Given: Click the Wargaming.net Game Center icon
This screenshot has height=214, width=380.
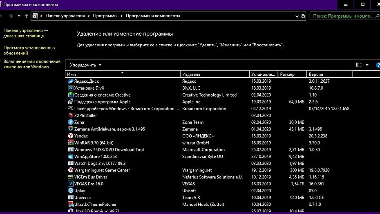Looking at the screenshot, I should (70, 170).
